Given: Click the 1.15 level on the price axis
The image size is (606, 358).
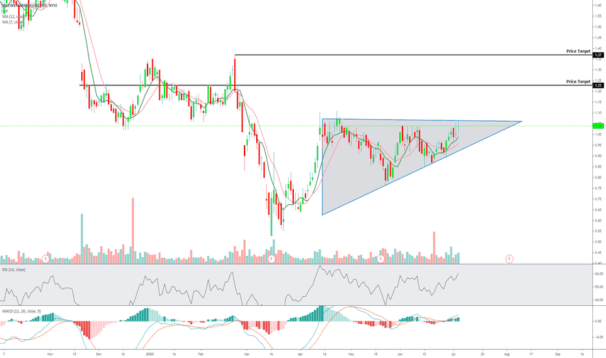Looking at the screenshot, I should (598, 102).
